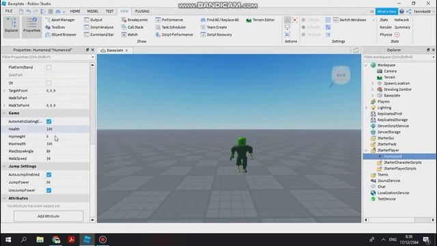Open Team Create
Image resolution: width=437 pixels, height=246 pixels.
click(x=214, y=27)
